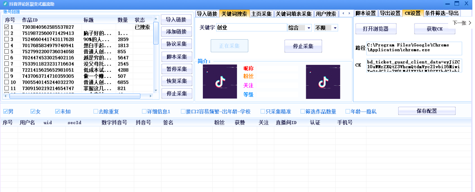Click the 用户名 column header
Viewport: 475px width, 192px height.
(27, 123)
